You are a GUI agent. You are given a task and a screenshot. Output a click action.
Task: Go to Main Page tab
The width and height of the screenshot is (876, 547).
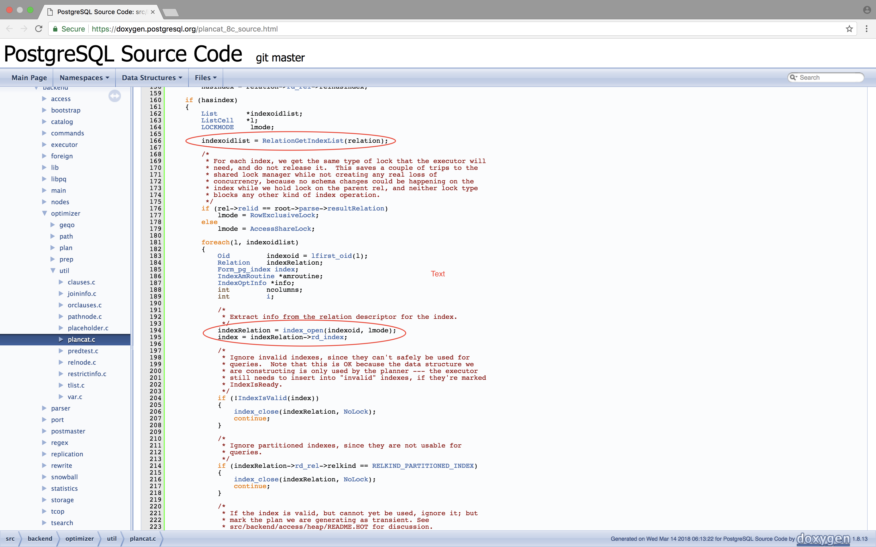click(x=29, y=78)
